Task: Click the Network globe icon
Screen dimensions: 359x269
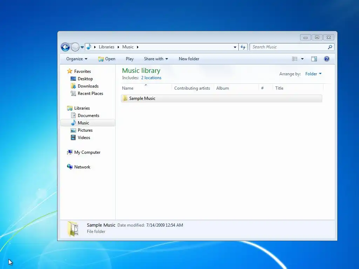Action: 70,167
